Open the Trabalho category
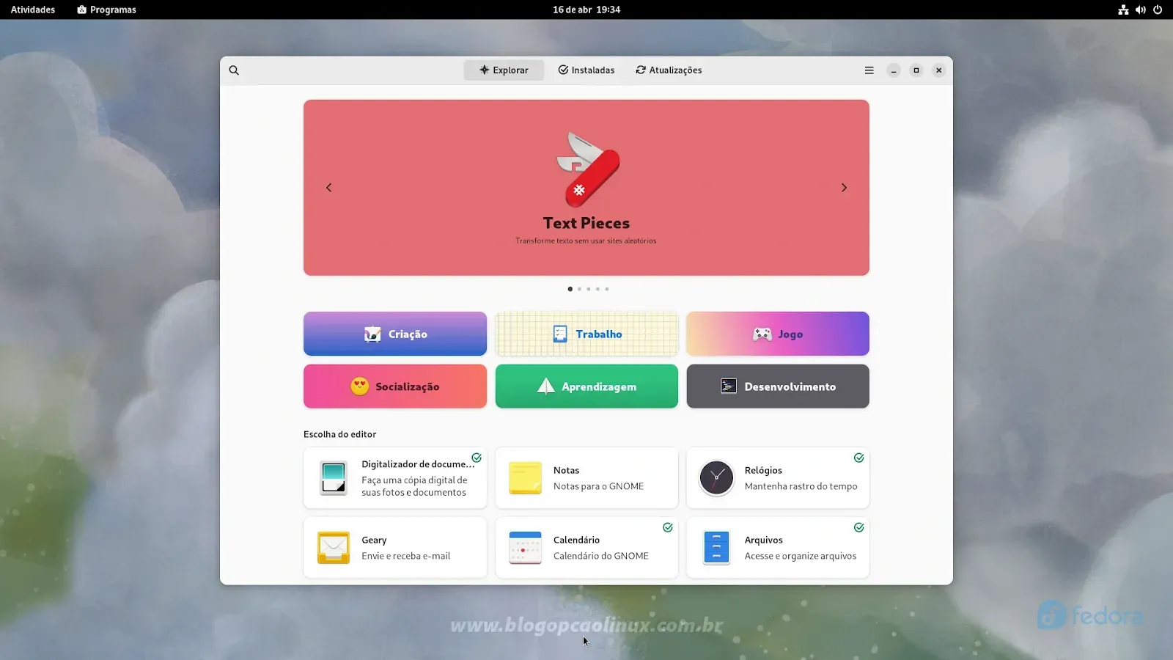 click(586, 334)
